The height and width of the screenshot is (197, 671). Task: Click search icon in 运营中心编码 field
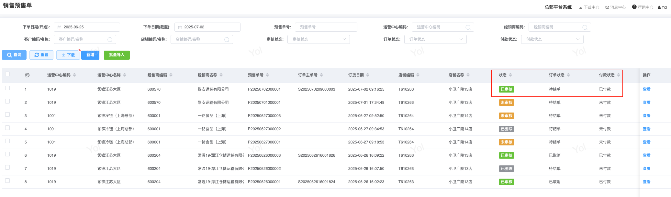click(x=468, y=27)
